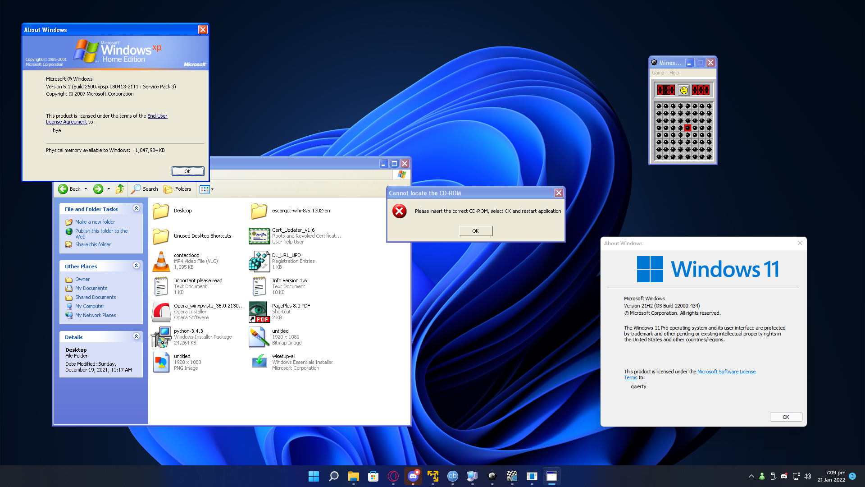The image size is (865, 487).
Task: Open the Back history dropdown arrow
Action: point(86,189)
